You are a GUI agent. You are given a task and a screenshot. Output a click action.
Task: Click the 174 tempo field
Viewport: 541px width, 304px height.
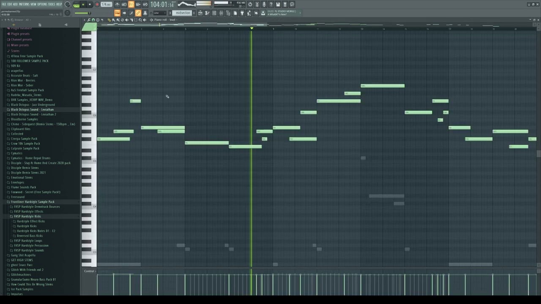point(106,5)
